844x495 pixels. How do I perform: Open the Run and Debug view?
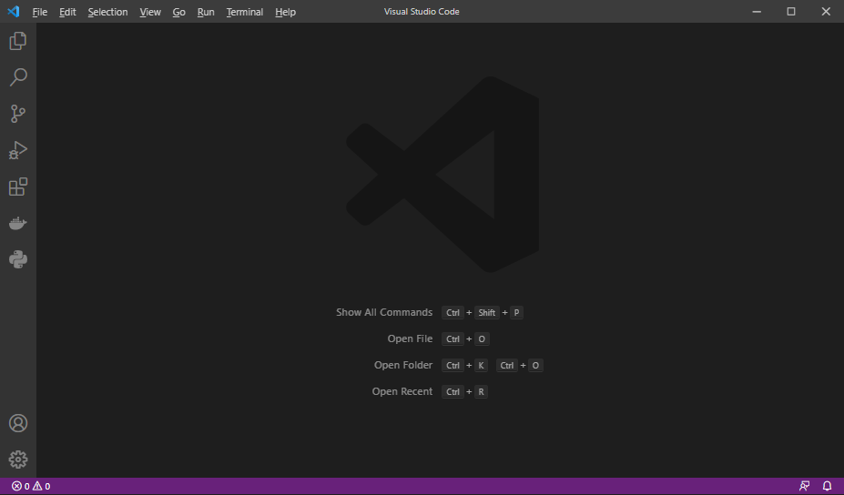coord(18,150)
